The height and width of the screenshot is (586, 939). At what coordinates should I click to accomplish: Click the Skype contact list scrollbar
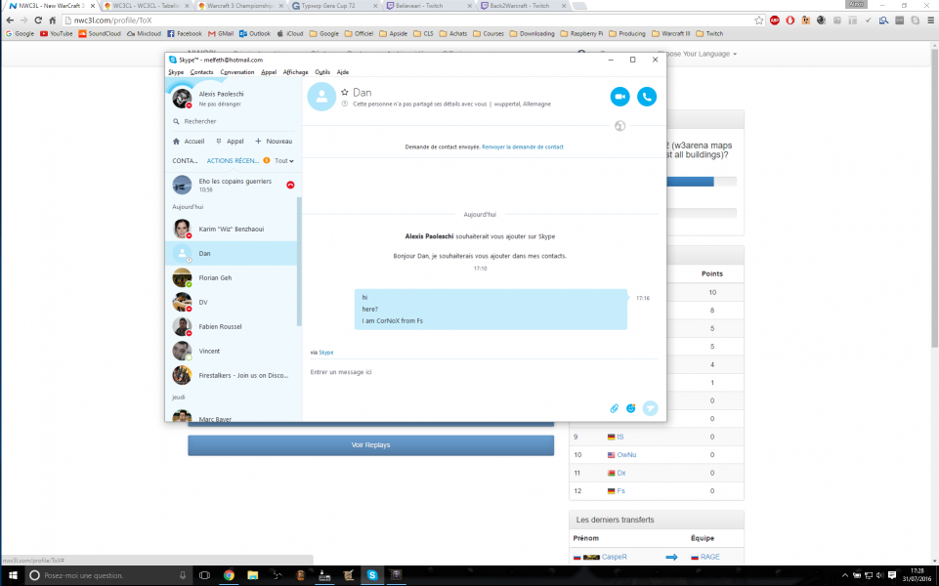point(299,262)
